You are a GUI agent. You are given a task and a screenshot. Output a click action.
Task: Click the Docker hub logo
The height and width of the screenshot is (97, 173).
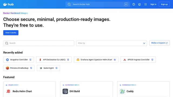pyautogui.click(x=8, y=4)
